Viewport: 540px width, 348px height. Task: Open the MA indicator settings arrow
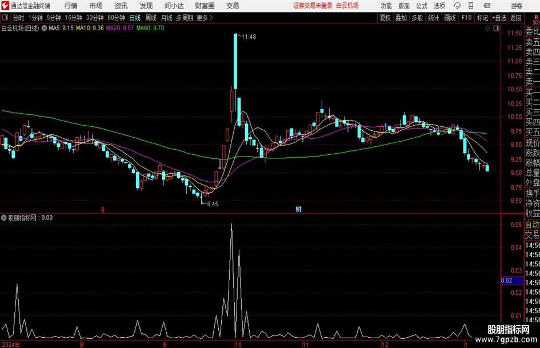[x=45, y=28]
